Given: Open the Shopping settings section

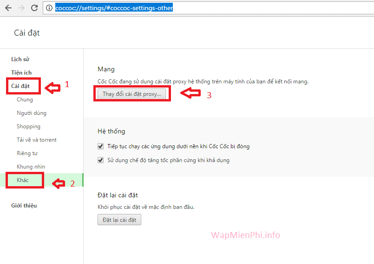Looking at the screenshot, I should click(x=28, y=126).
